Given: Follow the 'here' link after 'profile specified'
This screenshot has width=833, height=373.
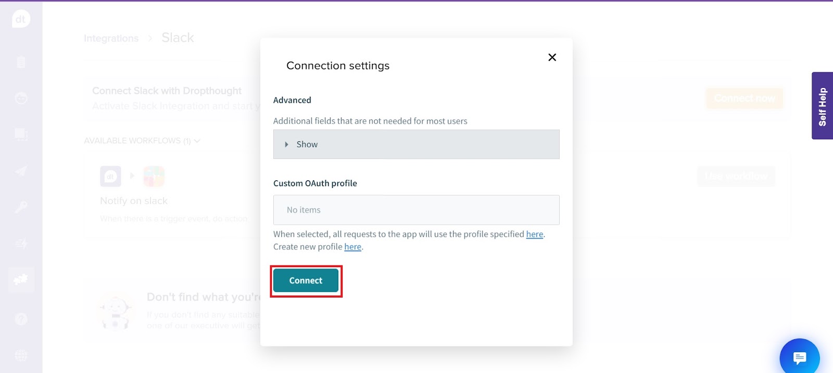Looking at the screenshot, I should point(534,234).
